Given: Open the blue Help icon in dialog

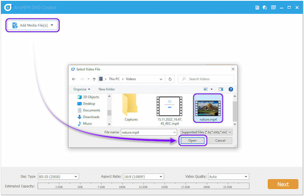Looking at the screenshot, I should point(231,89).
